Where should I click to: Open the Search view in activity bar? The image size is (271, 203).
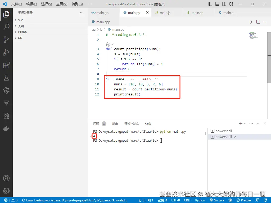[6, 27]
